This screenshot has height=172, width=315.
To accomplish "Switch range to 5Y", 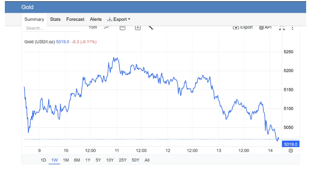I will click(x=98, y=160).
